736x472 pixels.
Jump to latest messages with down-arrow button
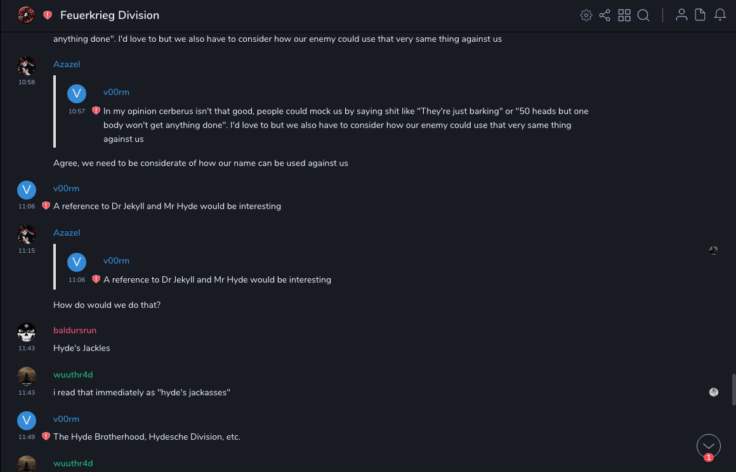click(x=709, y=446)
